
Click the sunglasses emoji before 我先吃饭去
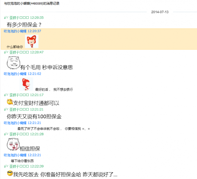click(x=10, y=173)
